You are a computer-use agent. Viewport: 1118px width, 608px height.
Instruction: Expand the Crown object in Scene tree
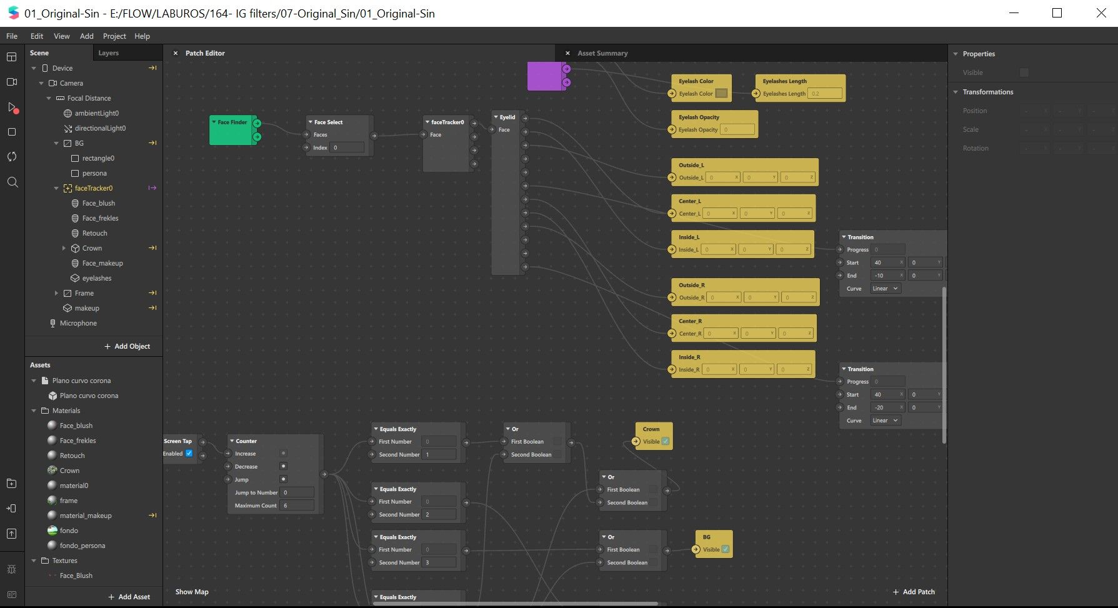pos(64,248)
